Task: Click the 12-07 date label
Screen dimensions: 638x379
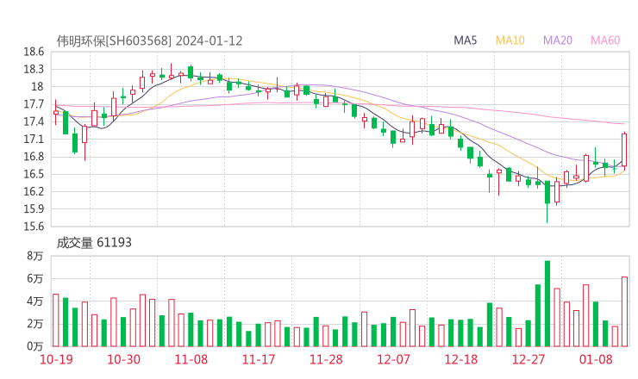Action: click(x=393, y=359)
